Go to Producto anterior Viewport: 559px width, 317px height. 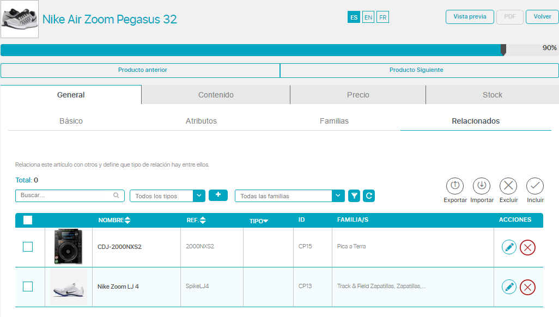[140, 70]
